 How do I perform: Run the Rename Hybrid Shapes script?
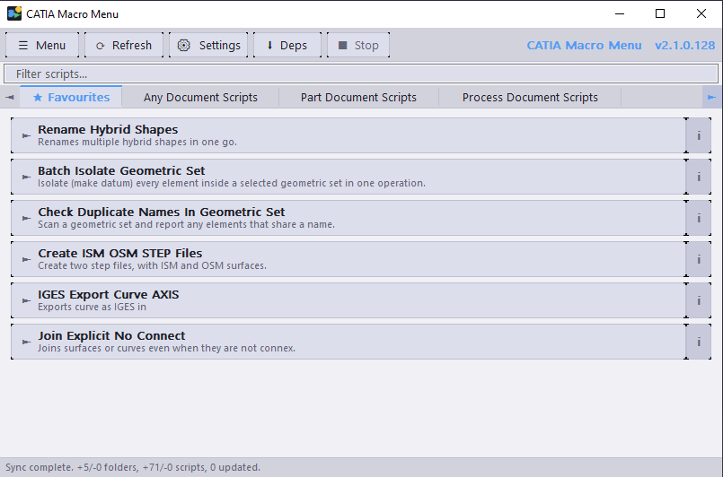(348, 135)
